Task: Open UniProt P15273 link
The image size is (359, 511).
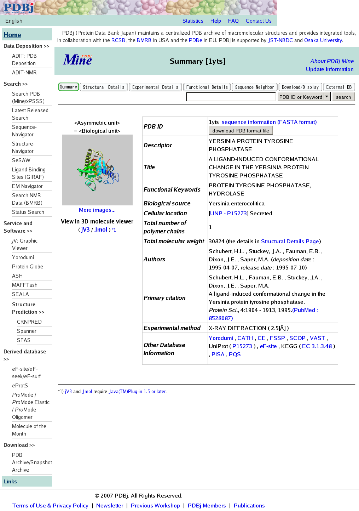Action: tap(242, 346)
